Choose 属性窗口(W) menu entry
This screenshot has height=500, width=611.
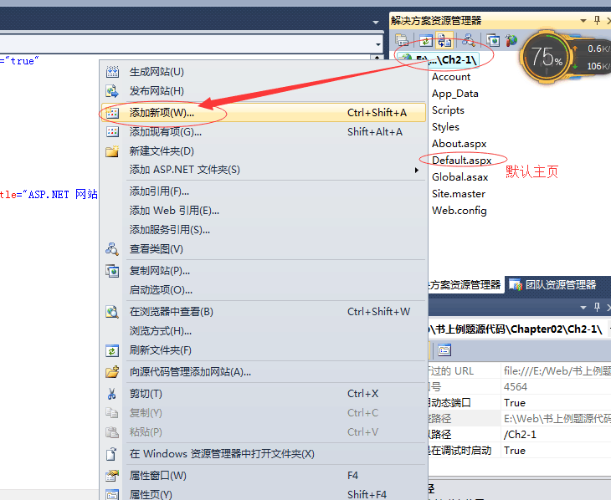264,476
